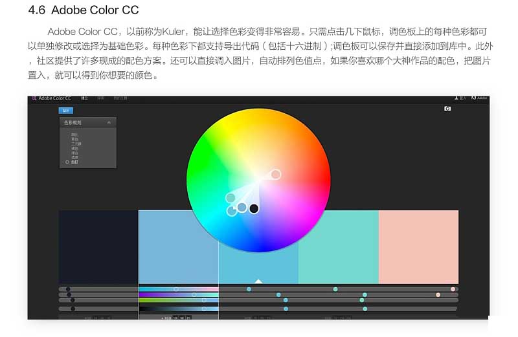Viewport: 518px width, 337px height.
Task: Collapse the 色彩規則 panel
Action: [109, 122]
